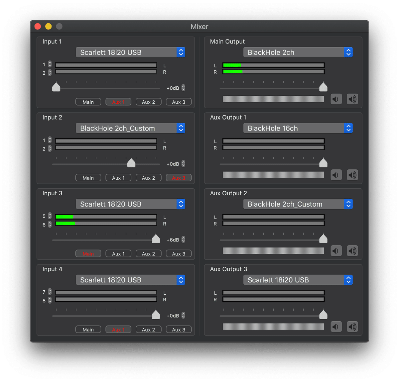Open Aux Output 2 device dropdown
Screen dimensions: 399x382
(298, 204)
